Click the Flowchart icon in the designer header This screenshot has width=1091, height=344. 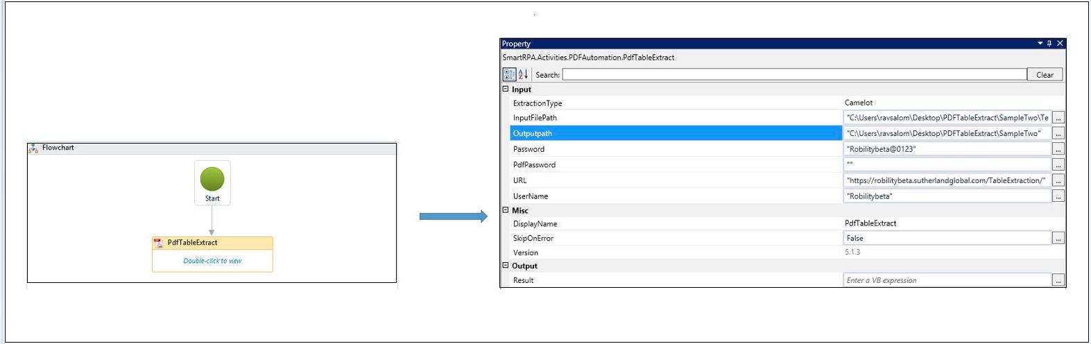coord(33,148)
